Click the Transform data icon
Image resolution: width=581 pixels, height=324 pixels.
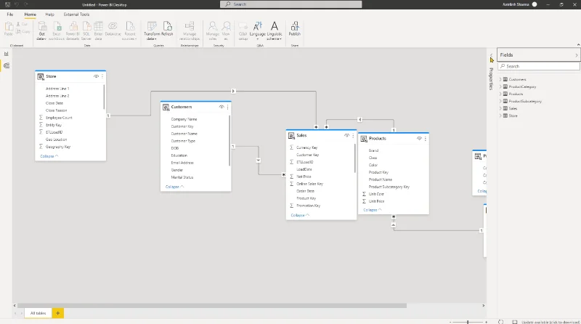tap(152, 26)
